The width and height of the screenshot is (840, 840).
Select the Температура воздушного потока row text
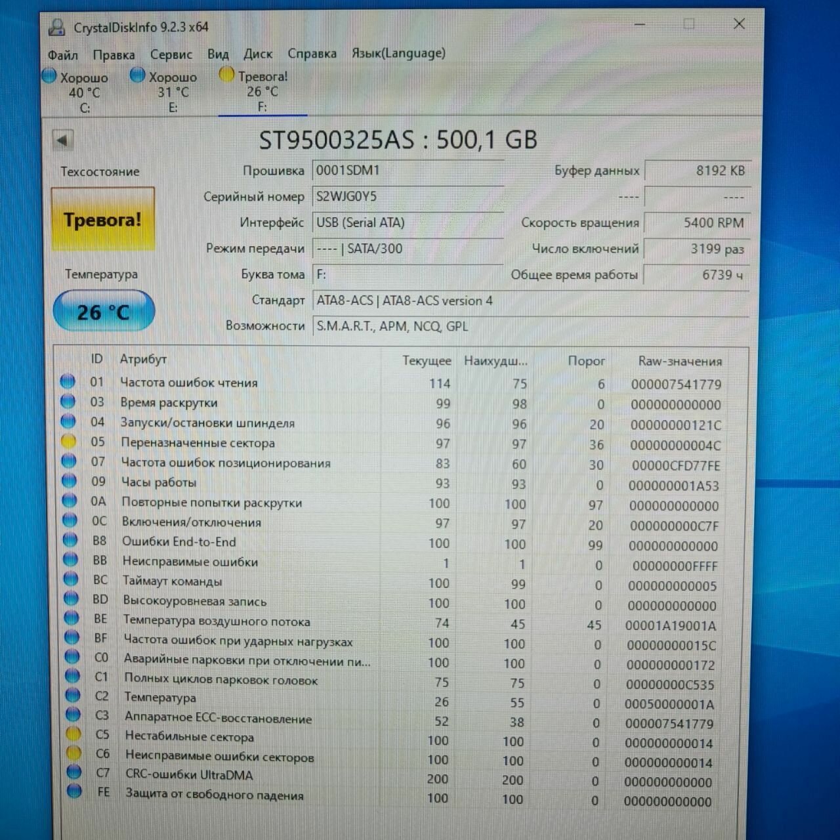217,621
